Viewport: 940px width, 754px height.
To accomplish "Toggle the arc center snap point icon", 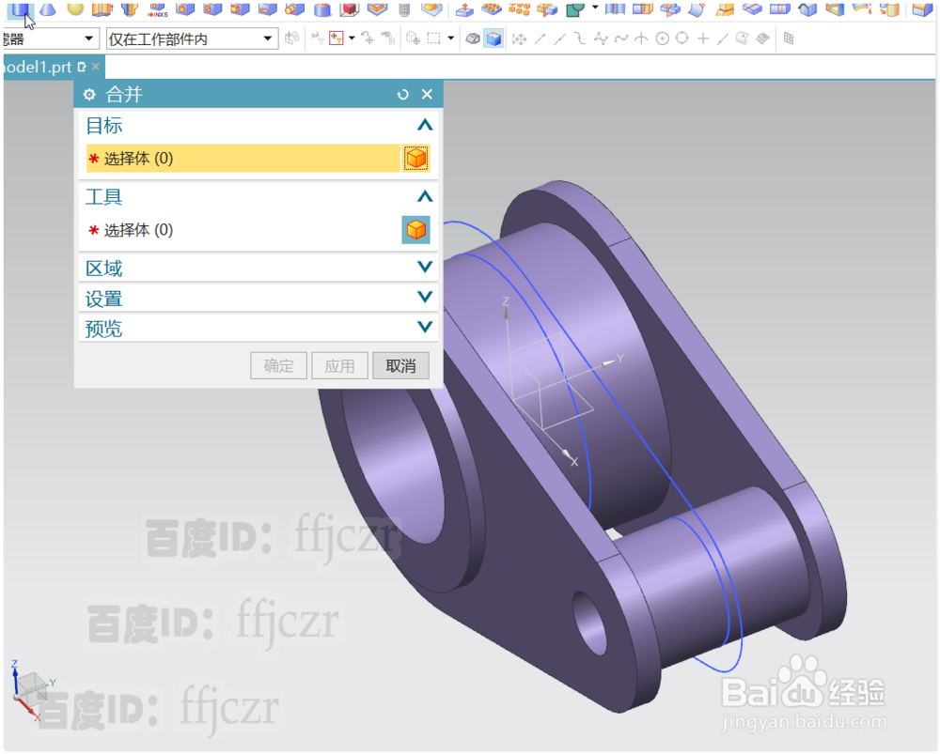I will pos(662,38).
